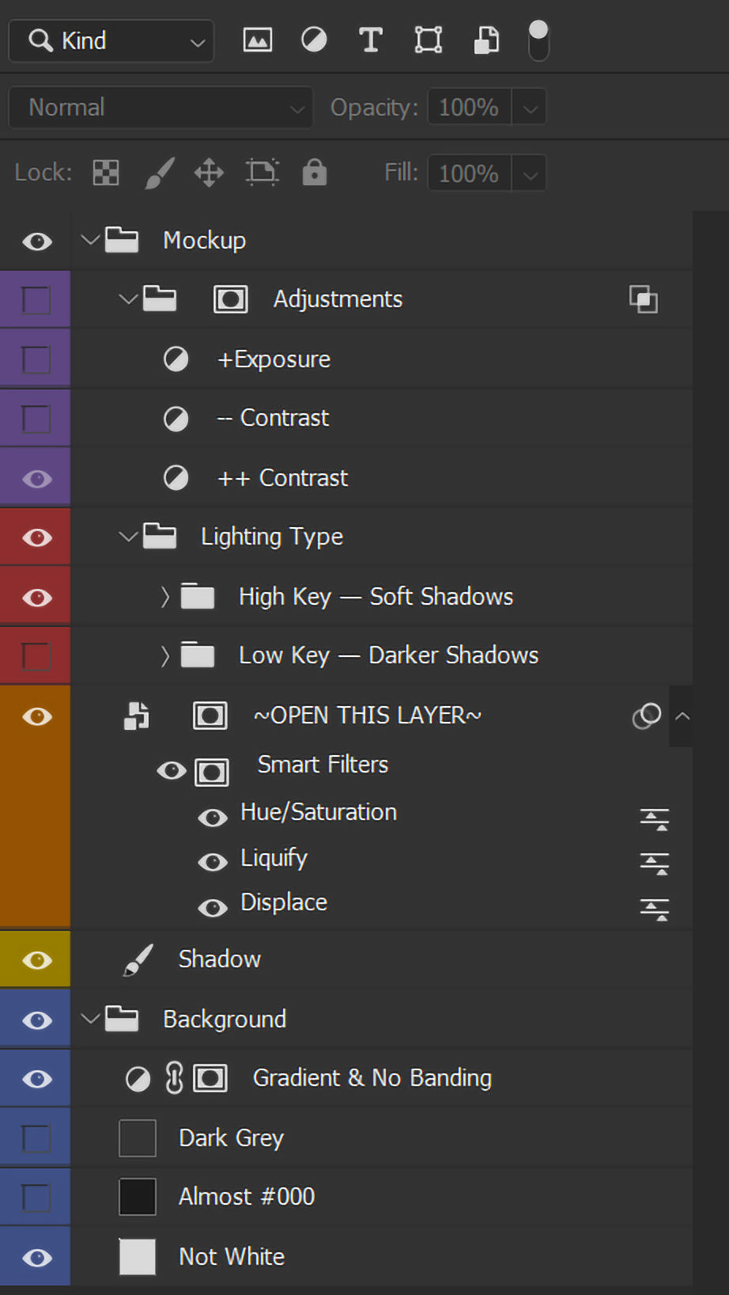Click the Almost #000 color swatch thumbnail
The height and width of the screenshot is (1295, 729).
(137, 1197)
